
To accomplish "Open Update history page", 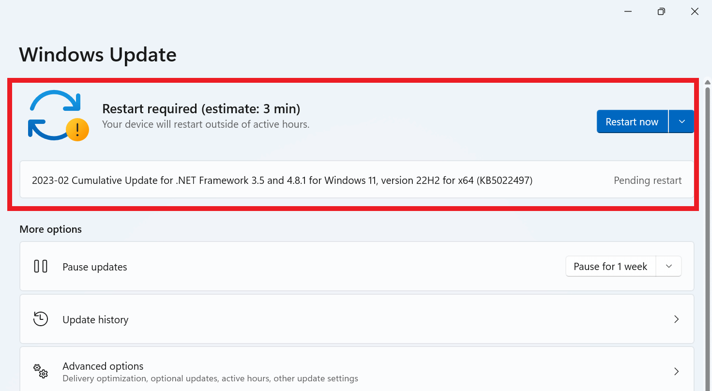I will pyautogui.click(x=357, y=319).
